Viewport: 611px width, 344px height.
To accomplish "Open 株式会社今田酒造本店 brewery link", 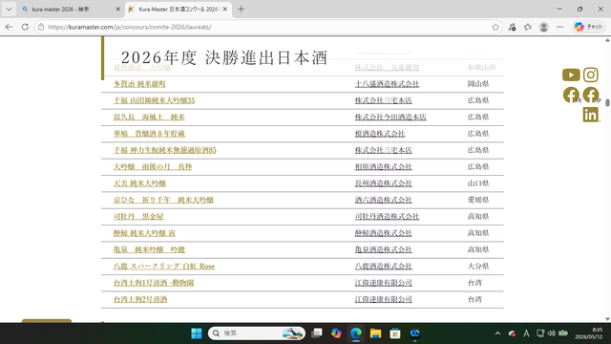I will click(390, 117).
